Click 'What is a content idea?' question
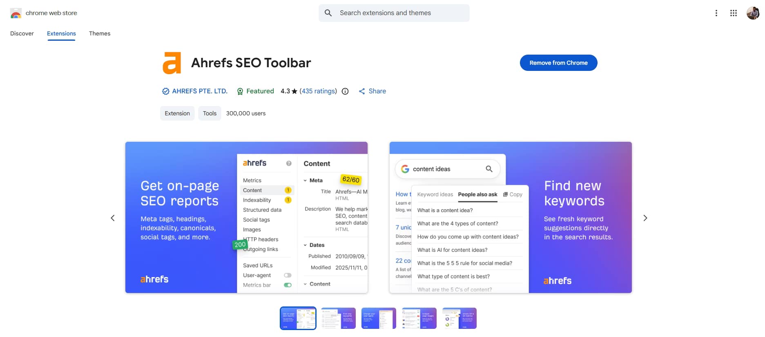Image resolution: width=765 pixels, height=337 pixels. (445, 210)
